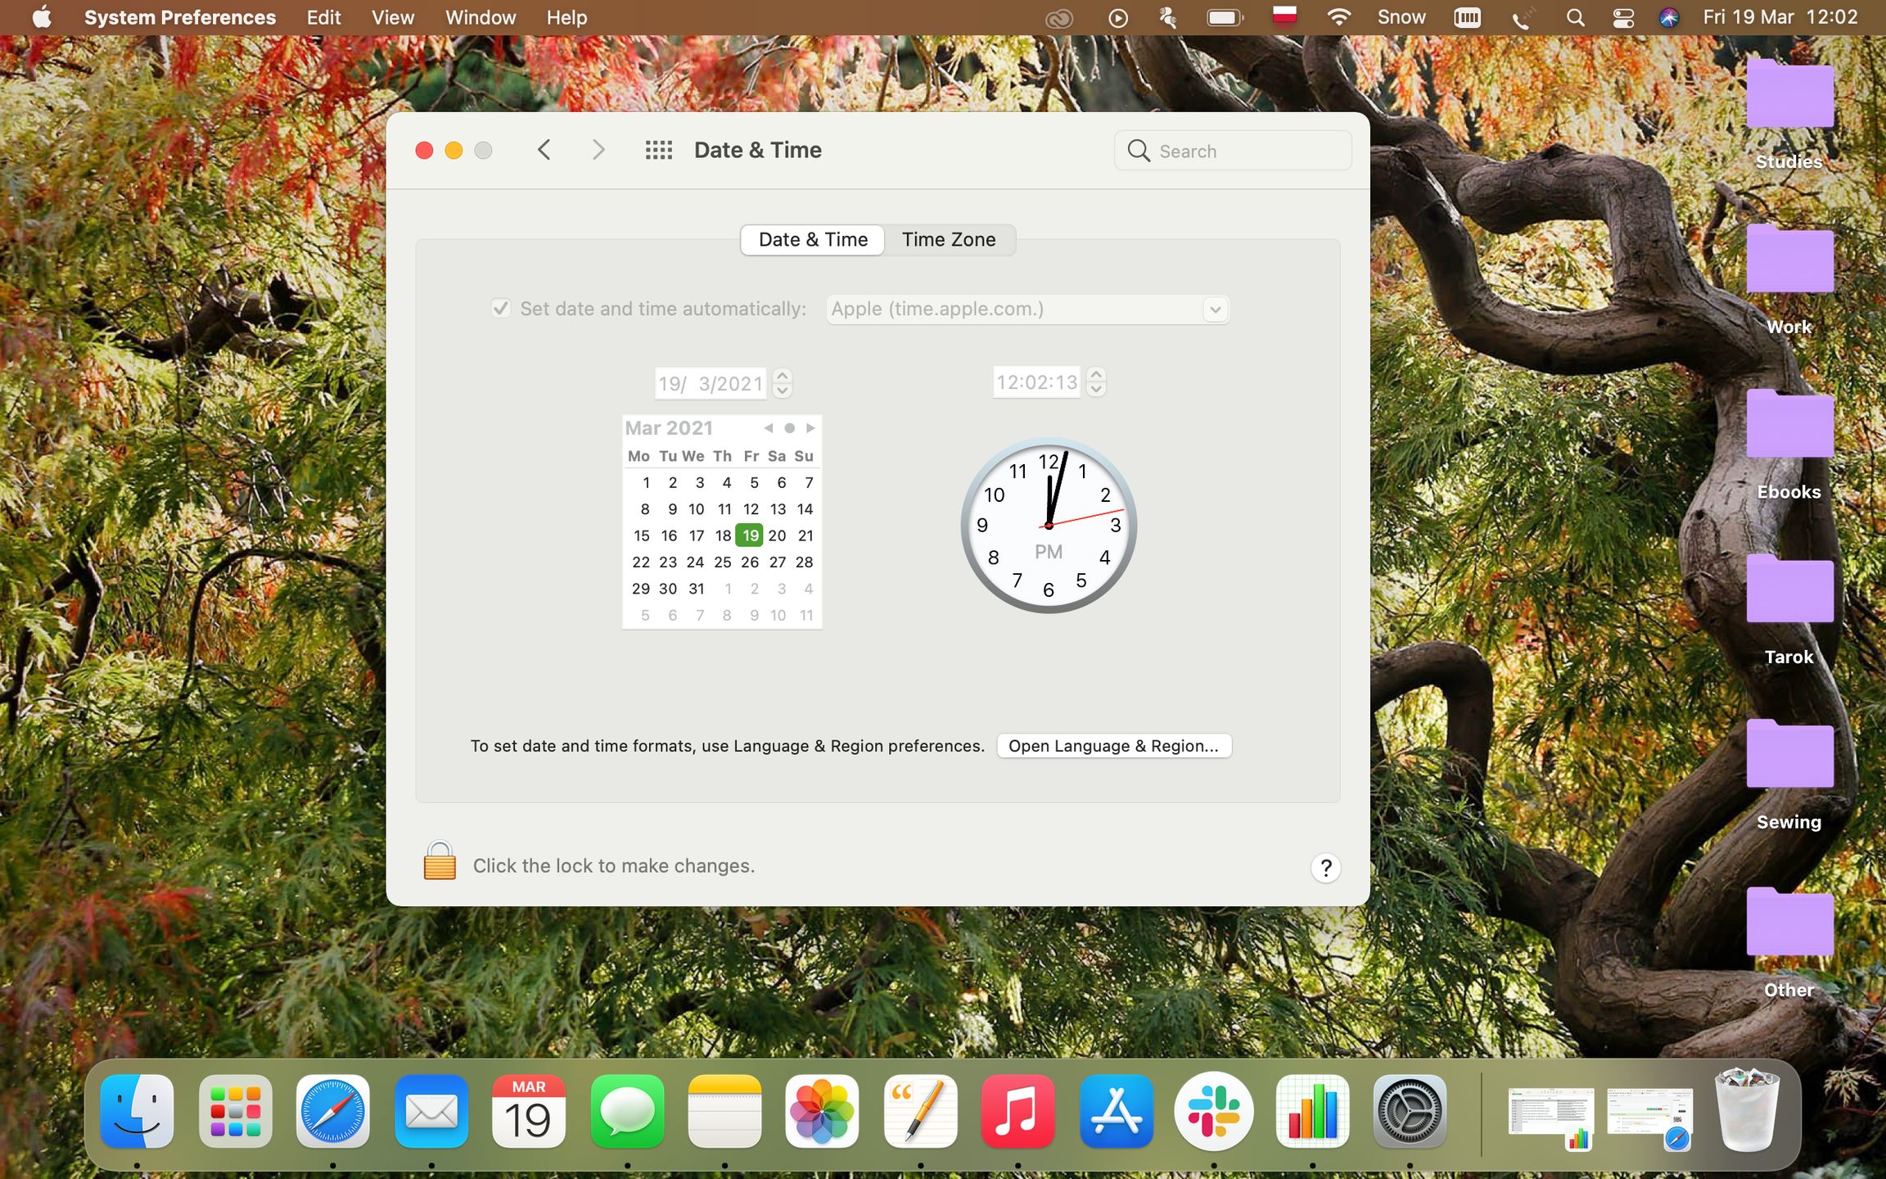Image resolution: width=1886 pixels, height=1179 pixels.
Task: Go back with the left chevron
Action: coord(544,150)
